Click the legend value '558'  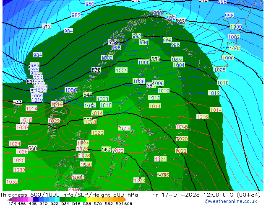[87, 203]
